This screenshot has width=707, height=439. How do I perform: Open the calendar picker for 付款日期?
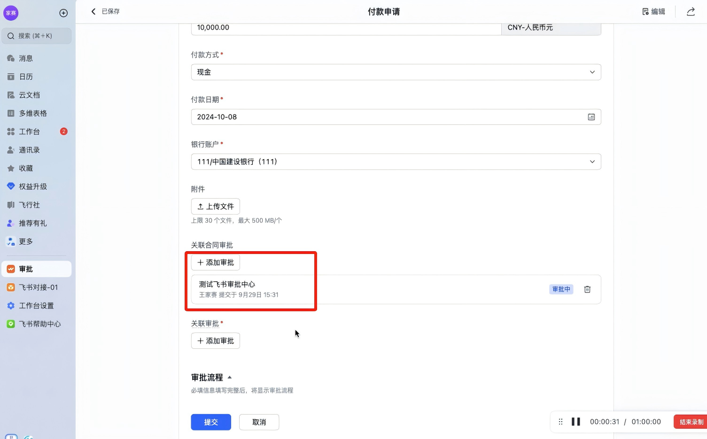pyautogui.click(x=591, y=117)
